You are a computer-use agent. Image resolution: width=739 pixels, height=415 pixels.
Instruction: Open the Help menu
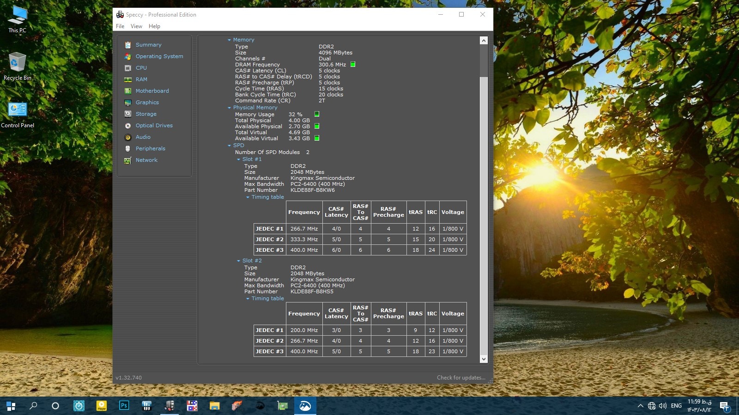pyautogui.click(x=154, y=26)
